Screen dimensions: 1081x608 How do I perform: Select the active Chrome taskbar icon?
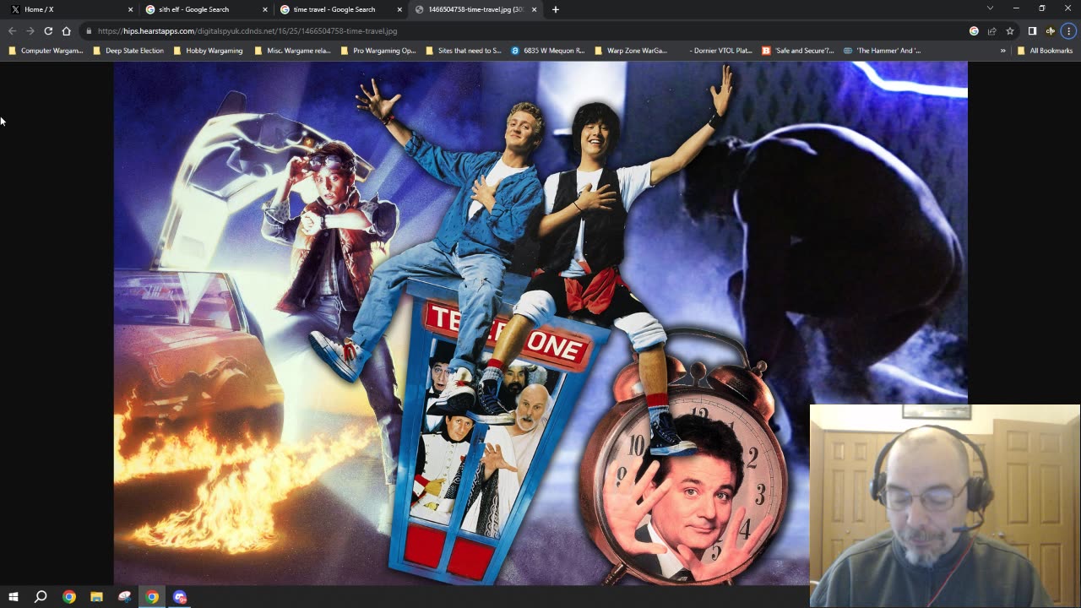pyautogui.click(x=152, y=596)
